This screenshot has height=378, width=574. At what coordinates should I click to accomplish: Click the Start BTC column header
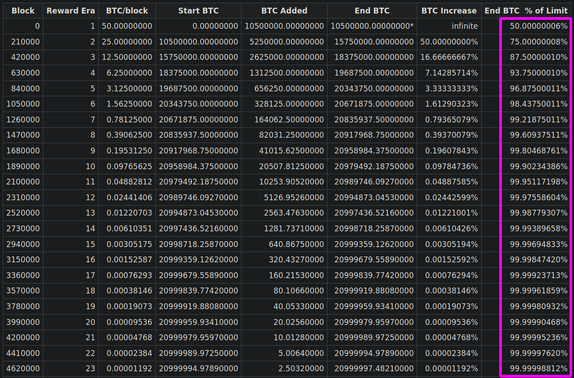198,11
